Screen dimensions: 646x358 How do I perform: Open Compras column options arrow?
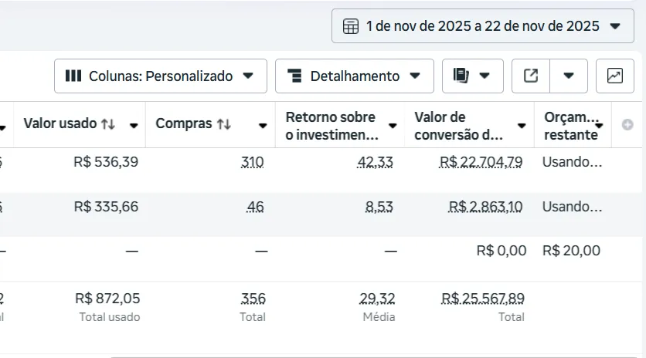click(x=263, y=125)
